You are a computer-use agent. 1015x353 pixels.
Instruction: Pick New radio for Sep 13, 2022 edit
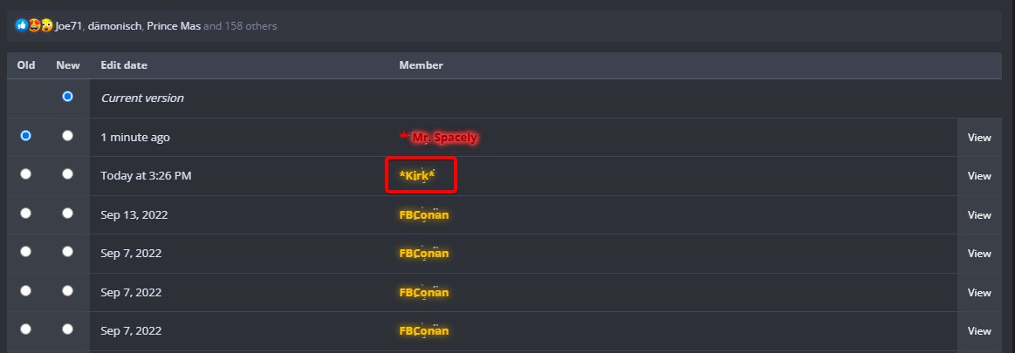tap(68, 214)
